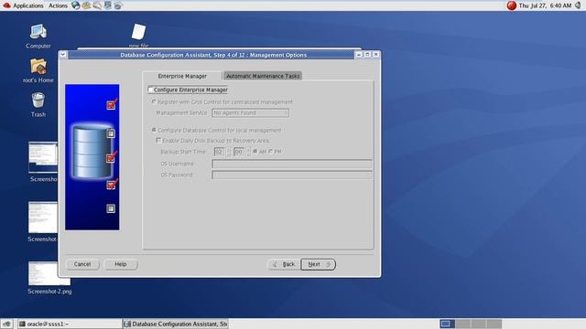The height and width of the screenshot is (329, 586).
Task: Select the new file desktop icon
Action: 138,36
